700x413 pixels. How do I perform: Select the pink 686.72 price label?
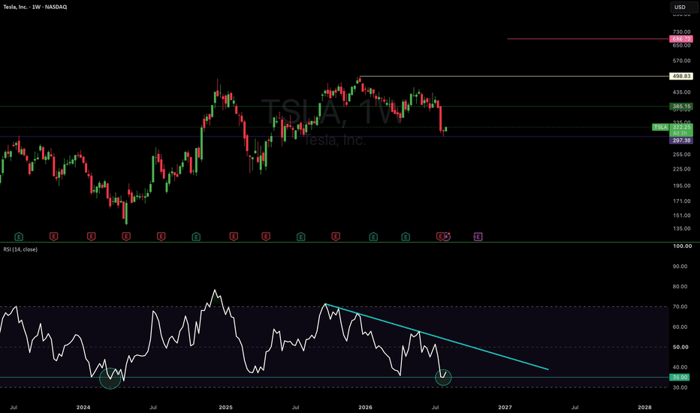coord(681,39)
